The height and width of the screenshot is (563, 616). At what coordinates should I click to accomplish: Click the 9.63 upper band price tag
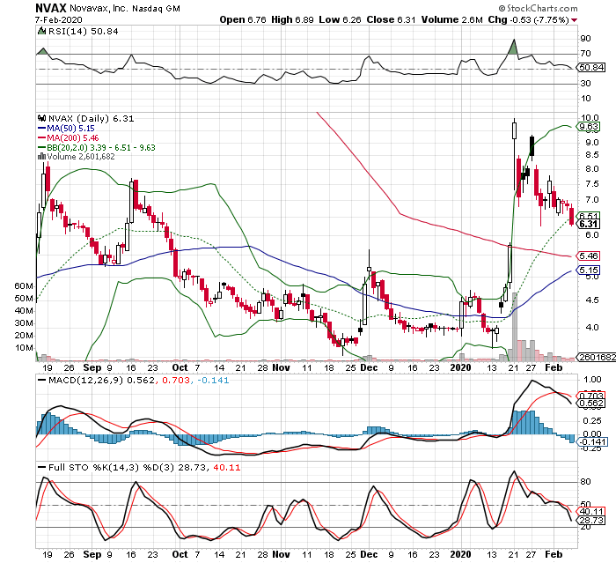[x=589, y=127]
